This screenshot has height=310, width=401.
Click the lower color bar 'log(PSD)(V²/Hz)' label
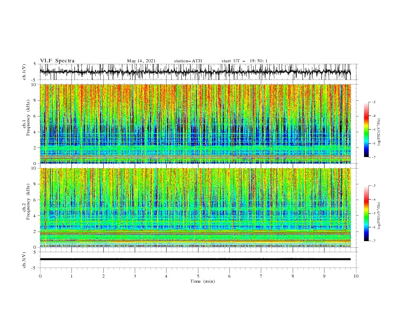pyautogui.click(x=379, y=216)
